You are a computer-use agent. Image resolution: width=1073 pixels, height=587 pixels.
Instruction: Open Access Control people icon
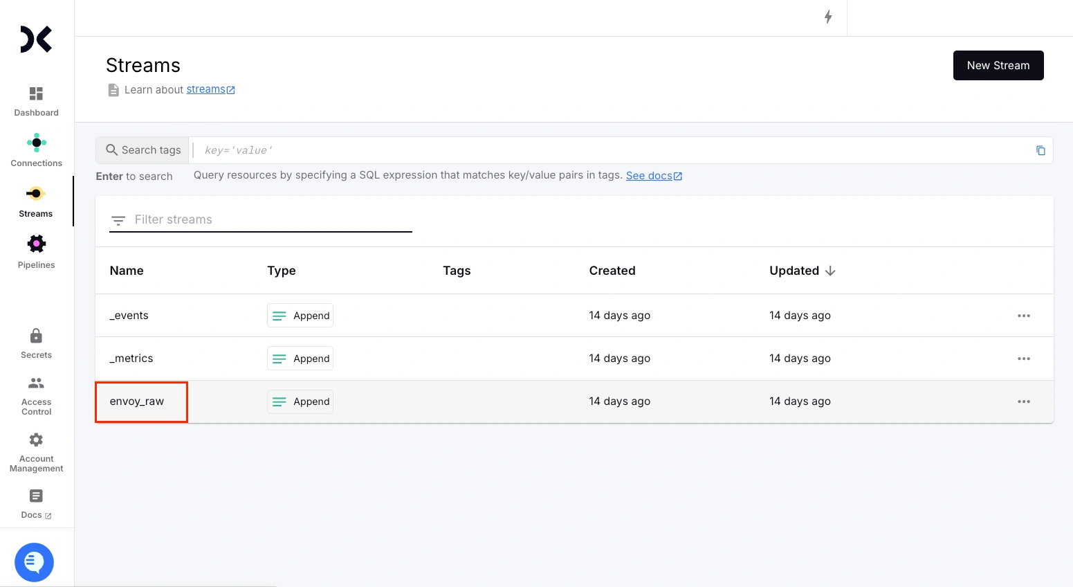[x=36, y=383]
